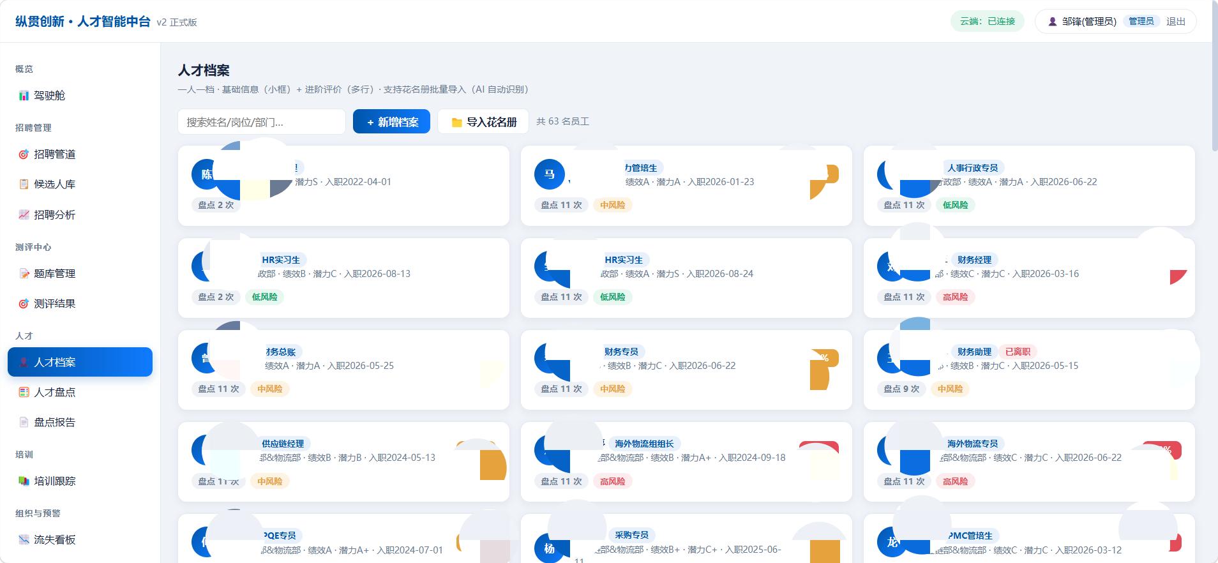The width and height of the screenshot is (1218, 563).
Task: Click 高风险 badge on 海外物流专员 card
Action: click(x=955, y=481)
